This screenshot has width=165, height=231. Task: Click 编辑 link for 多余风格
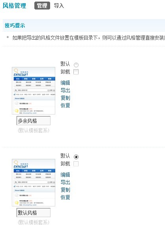(65, 83)
